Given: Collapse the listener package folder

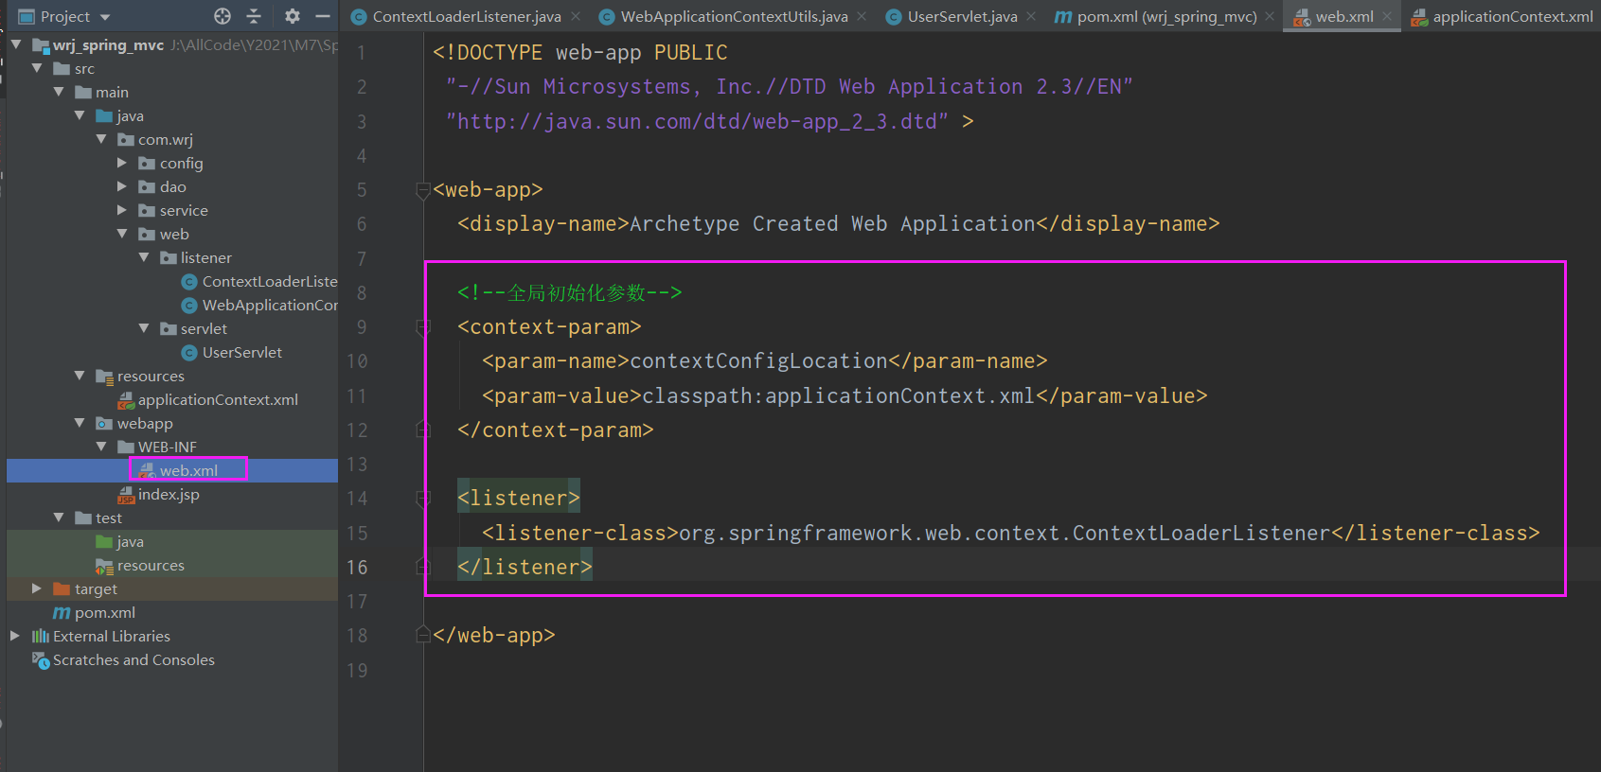Looking at the screenshot, I should click(x=144, y=257).
